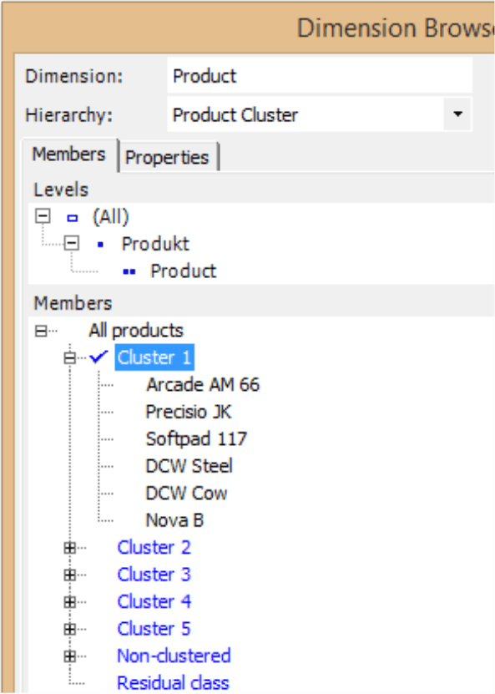This screenshot has width=495, height=694.
Task: Collapse the All products member tree
Action: pyautogui.click(x=41, y=331)
